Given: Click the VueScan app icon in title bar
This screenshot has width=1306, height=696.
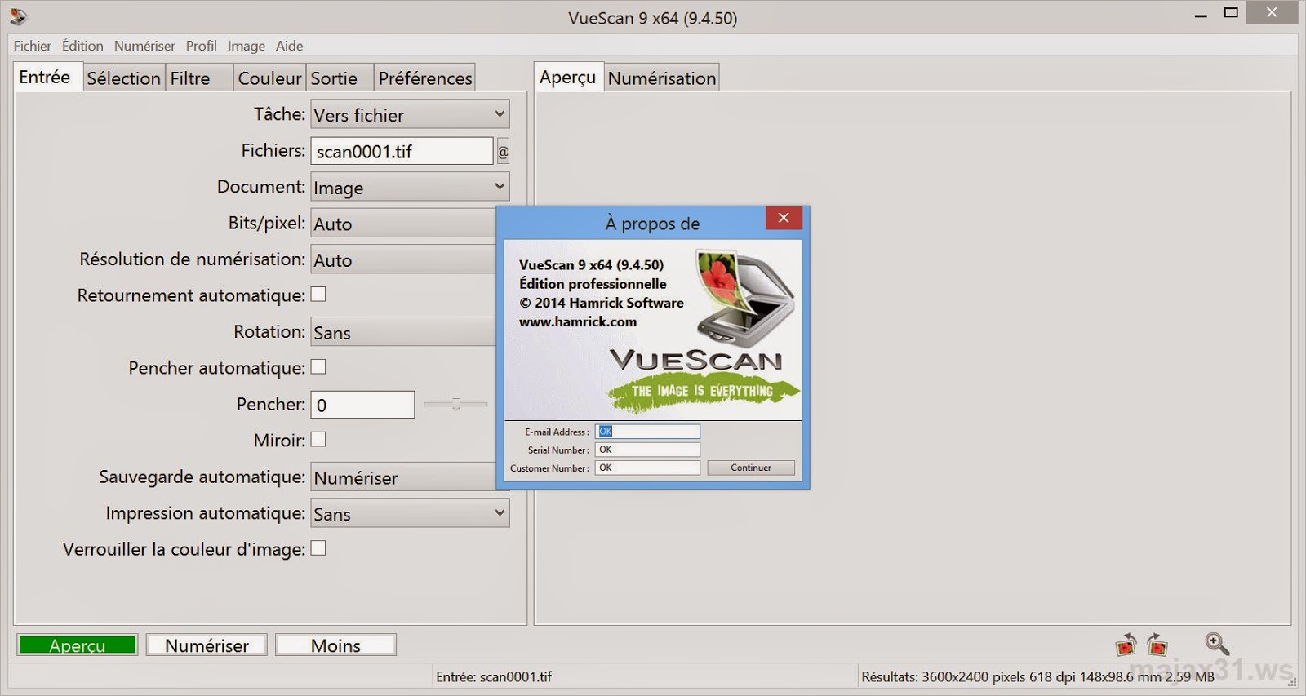Looking at the screenshot, I should tap(18, 16).
